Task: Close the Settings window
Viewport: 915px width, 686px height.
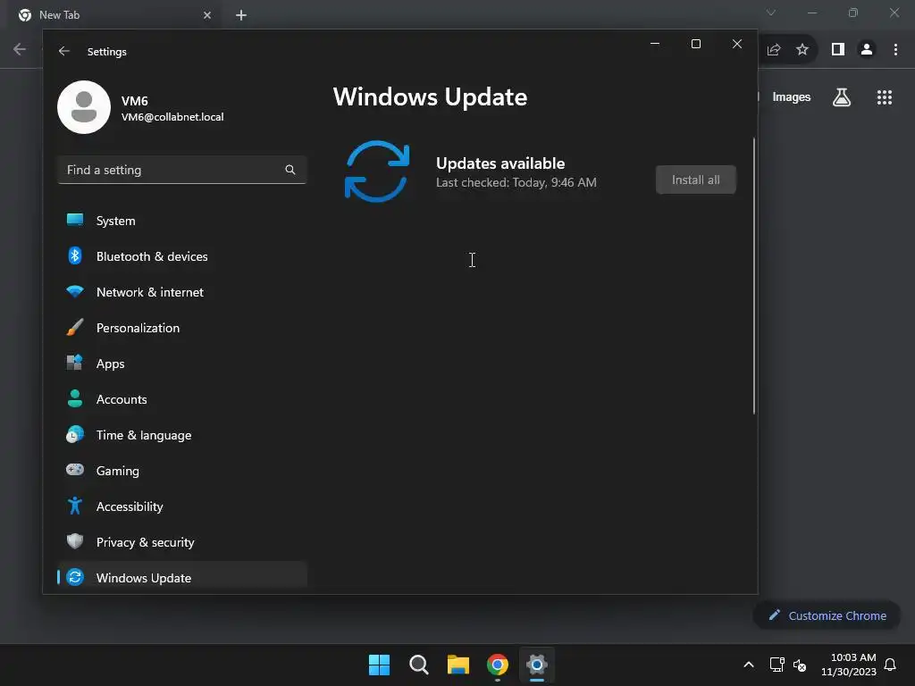Action: coord(737,44)
